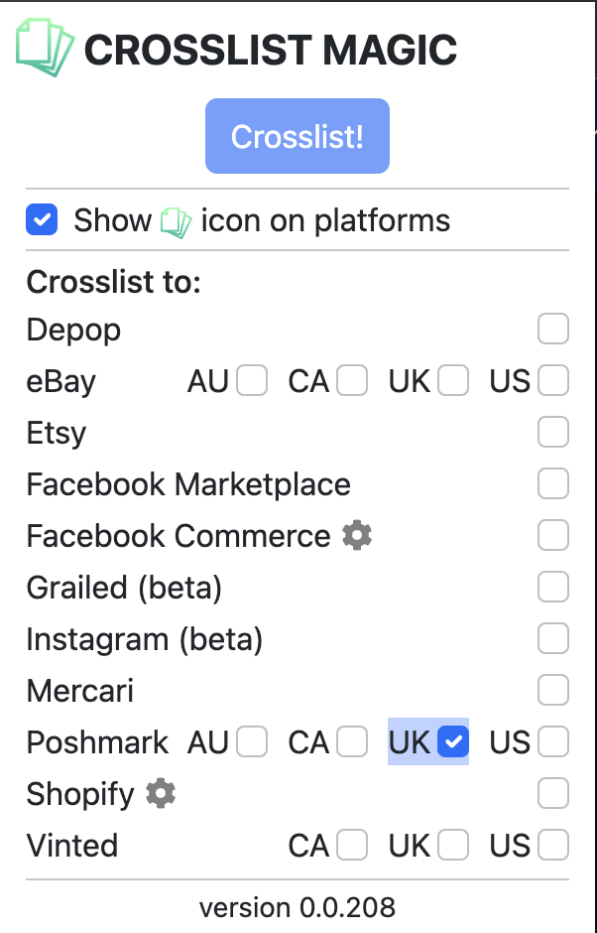
Task: Check the Vinted US checkbox
Action: coord(552,845)
